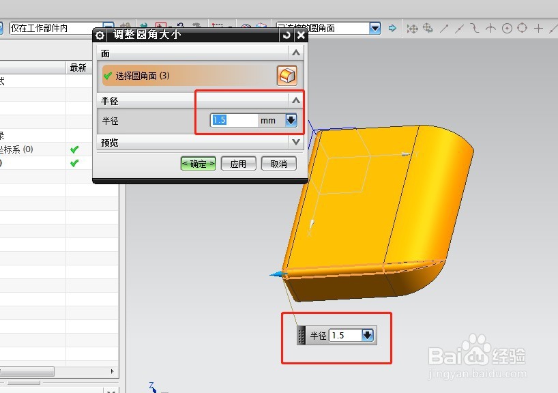This screenshot has height=393, width=558.
Task: Open the on-screen 半径 dropdown arrow
Action: [367, 335]
